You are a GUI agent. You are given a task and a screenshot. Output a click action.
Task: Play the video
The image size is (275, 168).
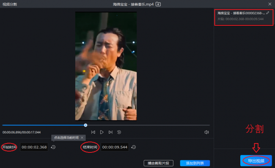102,132
